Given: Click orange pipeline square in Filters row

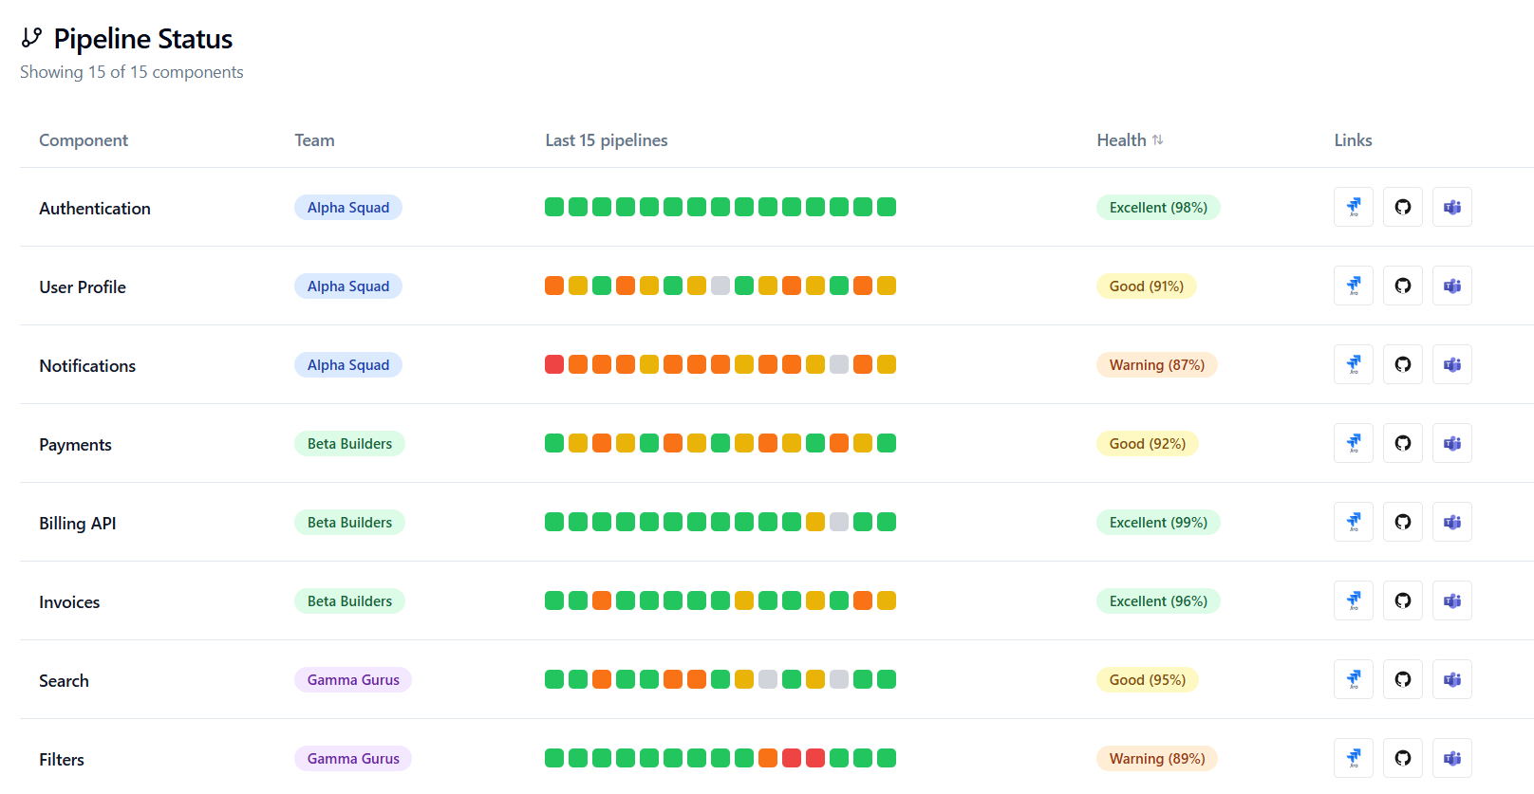Looking at the screenshot, I should click(768, 758).
